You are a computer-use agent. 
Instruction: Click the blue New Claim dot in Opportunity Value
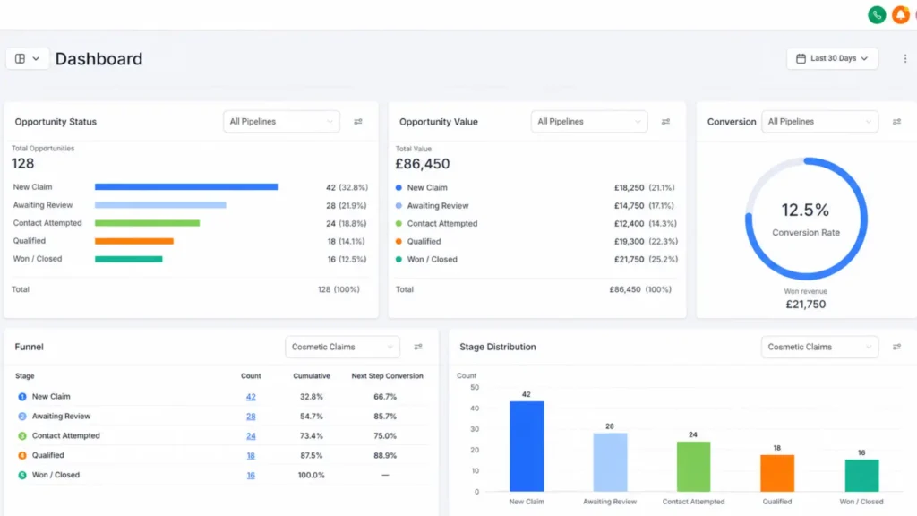click(399, 188)
